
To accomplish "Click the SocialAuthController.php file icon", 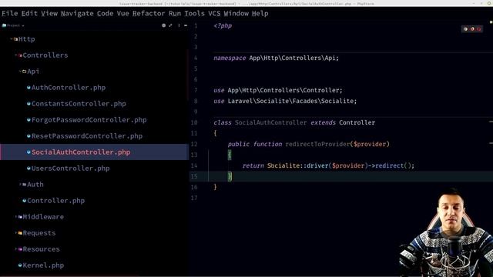I will tap(29, 152).
